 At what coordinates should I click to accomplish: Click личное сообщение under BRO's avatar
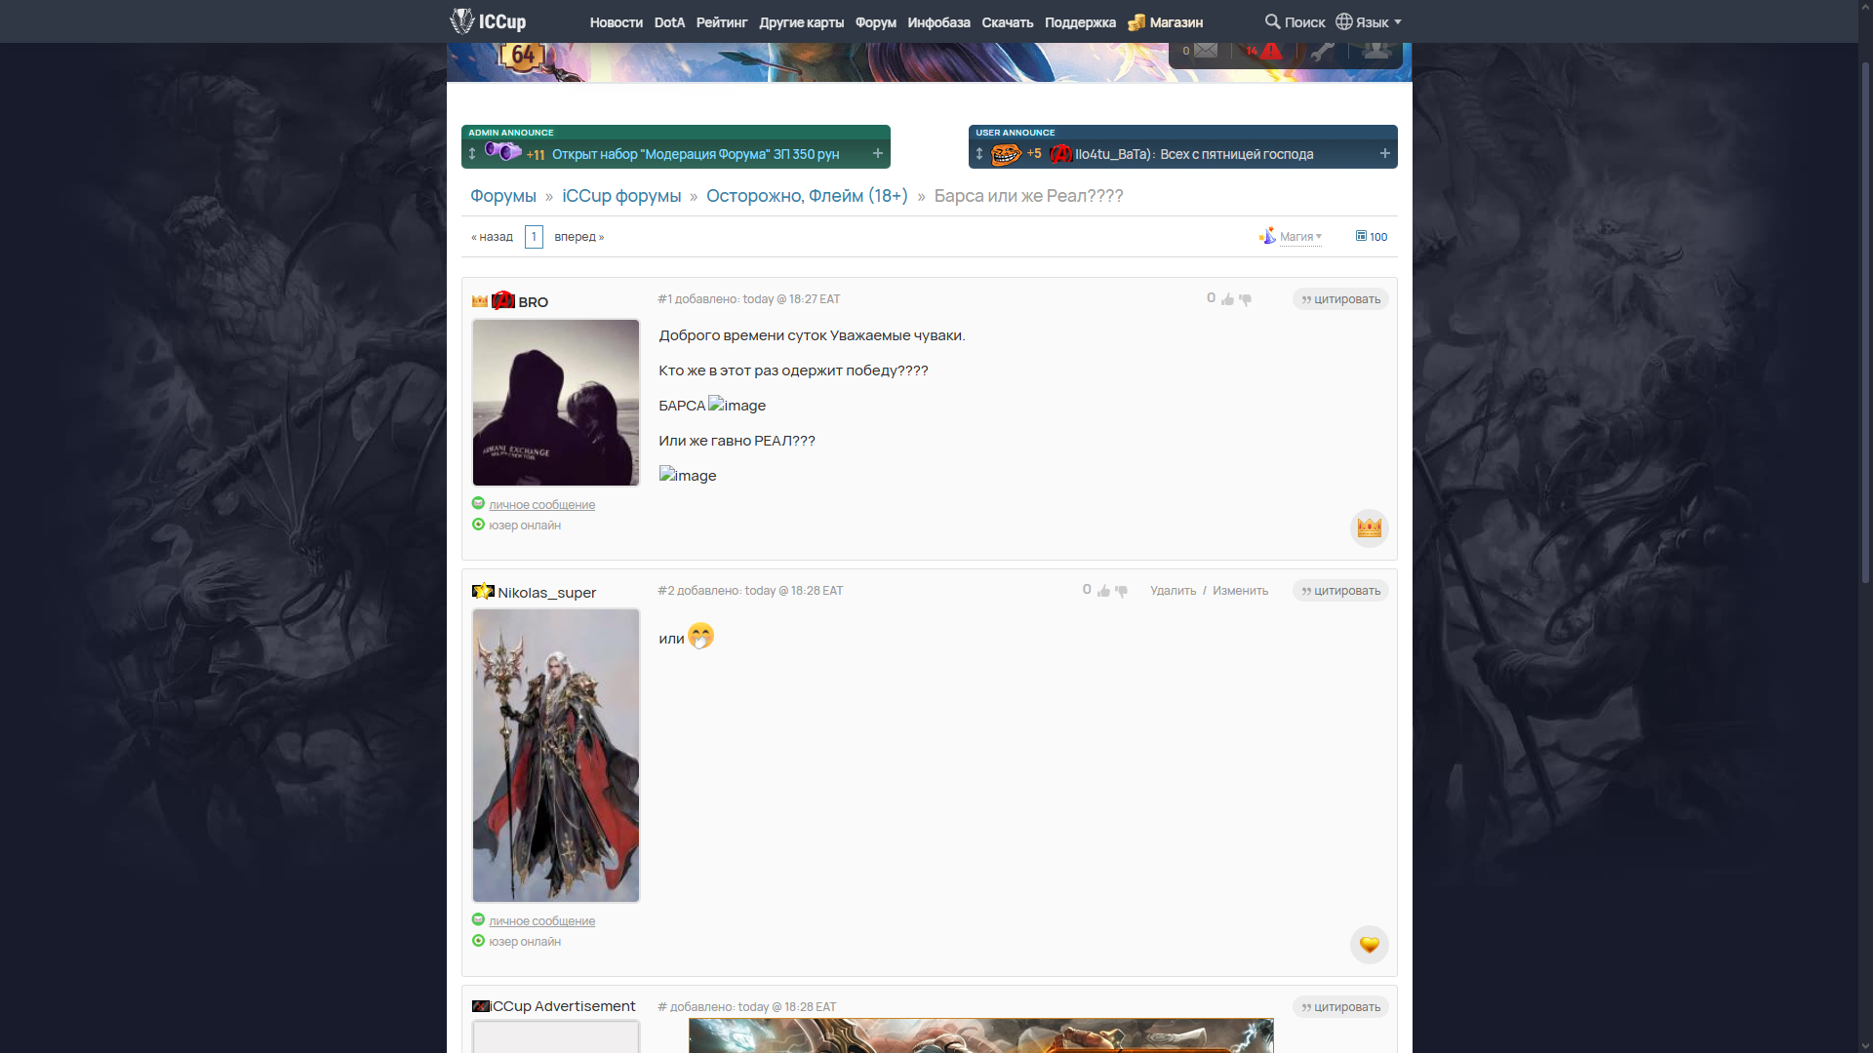point(541,505)
